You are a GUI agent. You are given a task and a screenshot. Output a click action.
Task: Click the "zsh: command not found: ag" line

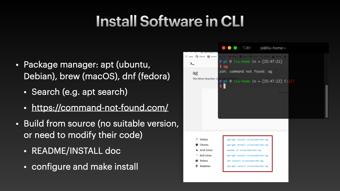[246, 71]
